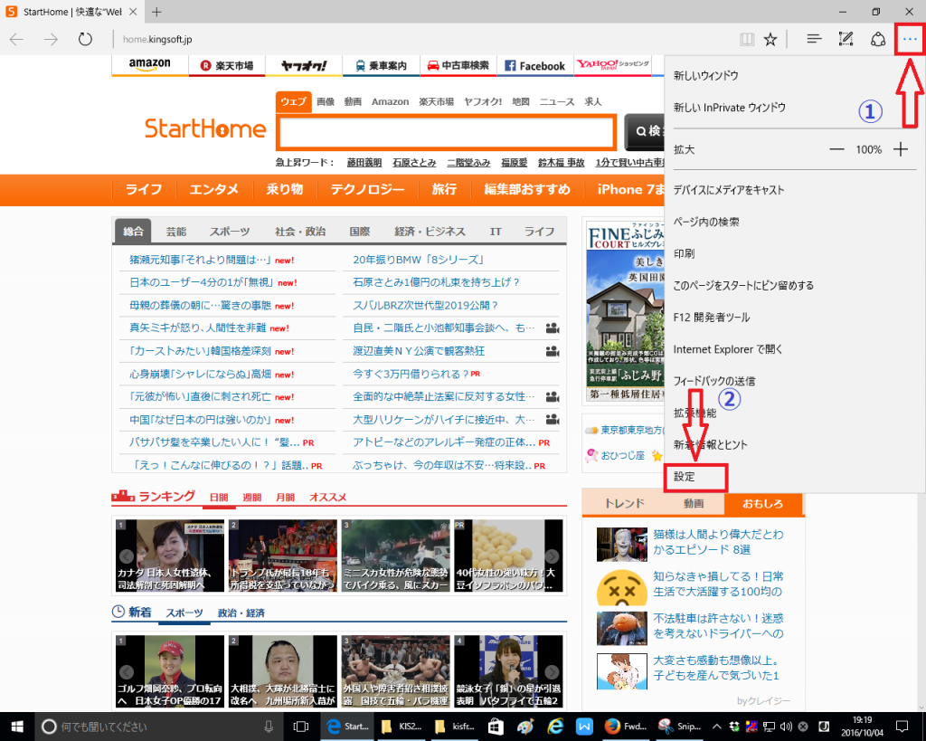926x741 pixels.
Task: Select the 画像 search tab
Action: [326, 101]
